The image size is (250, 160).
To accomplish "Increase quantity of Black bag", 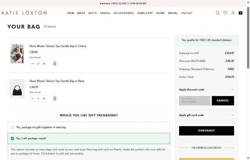I will [x=44, y=99].
